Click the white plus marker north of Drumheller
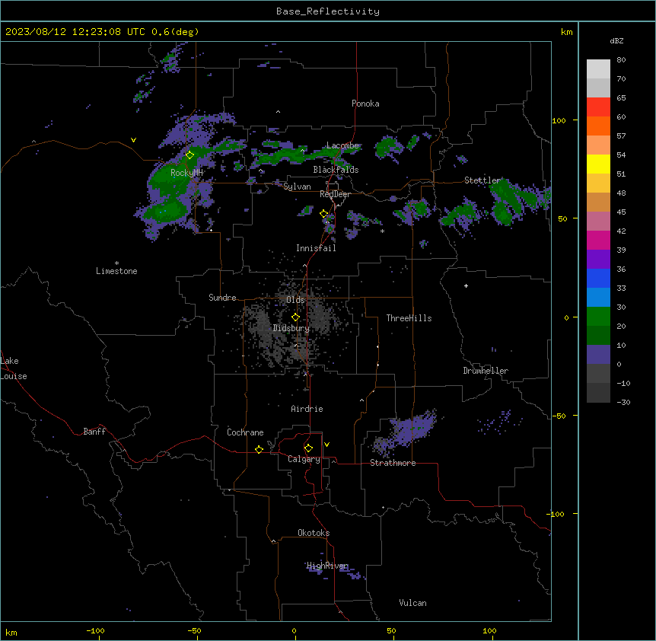656x641 pixels. click(x=466, y=285)
